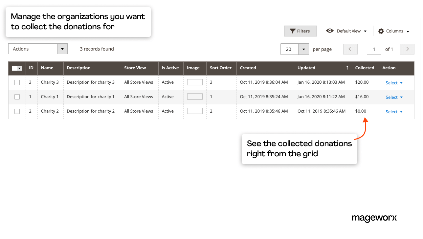Check the row checkbox for Charity 2
The height and width of the screenshot is (239, 423).
click(17, 111)
